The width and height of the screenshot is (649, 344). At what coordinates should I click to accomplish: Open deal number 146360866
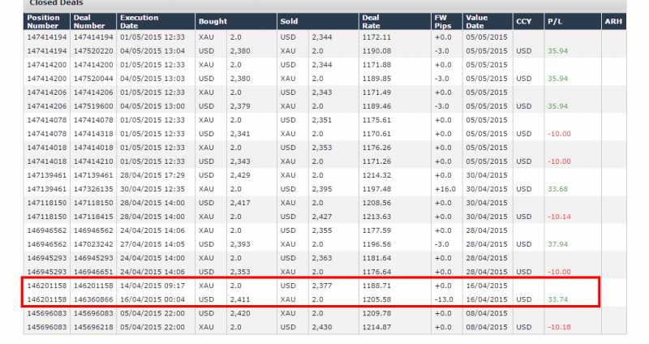pyautogui.click(x=92, y=299)
